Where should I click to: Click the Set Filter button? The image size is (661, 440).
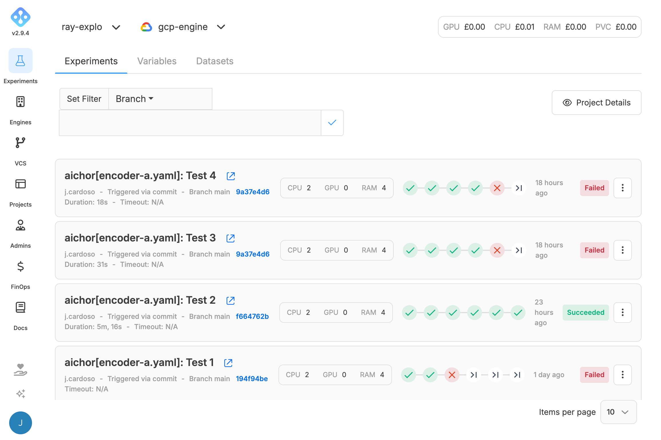coord(84,99)
